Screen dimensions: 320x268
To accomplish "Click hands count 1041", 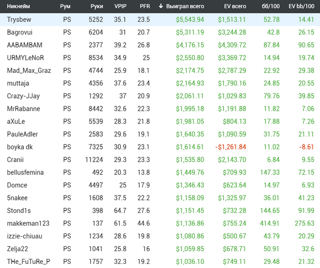I will click(x=96, y=249).
